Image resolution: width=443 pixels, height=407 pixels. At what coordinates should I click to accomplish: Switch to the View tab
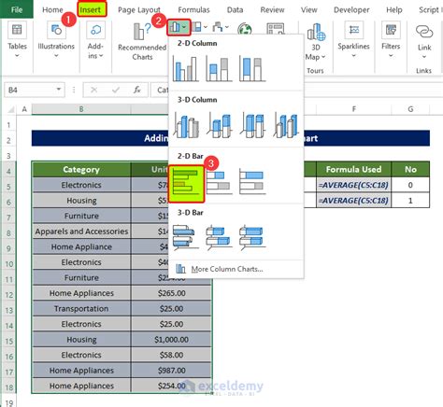click(x=308, y=10)
